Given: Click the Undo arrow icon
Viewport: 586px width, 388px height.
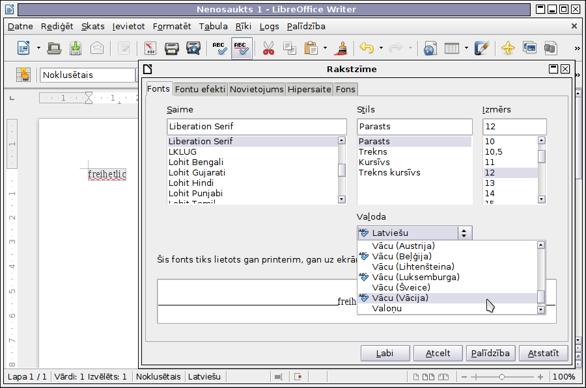Looking at the screenshot, I should [367, 47].
